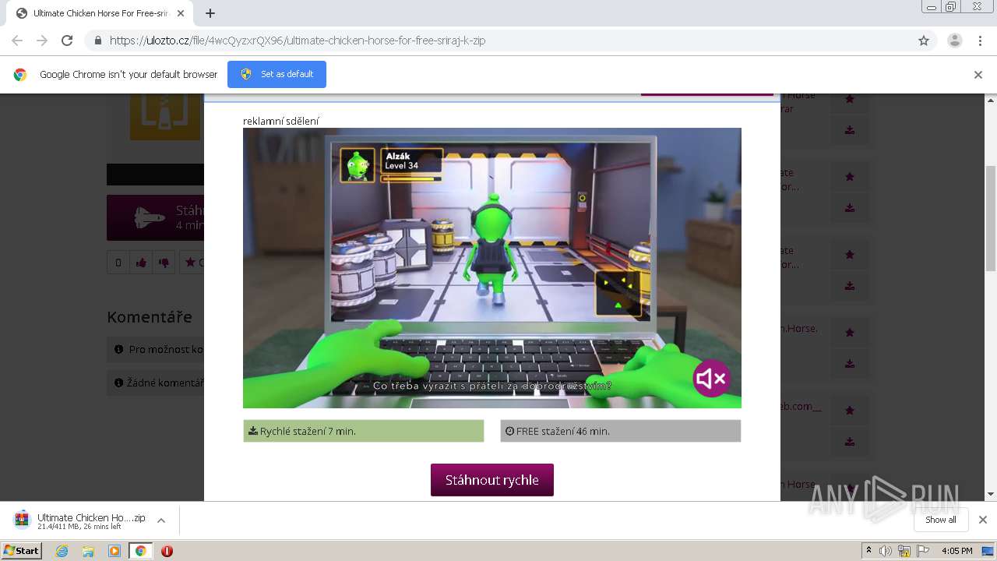Viewport: 997px width, 561px height.
Task: Unmute the advertisement video sound
Action: click(712, 379)
